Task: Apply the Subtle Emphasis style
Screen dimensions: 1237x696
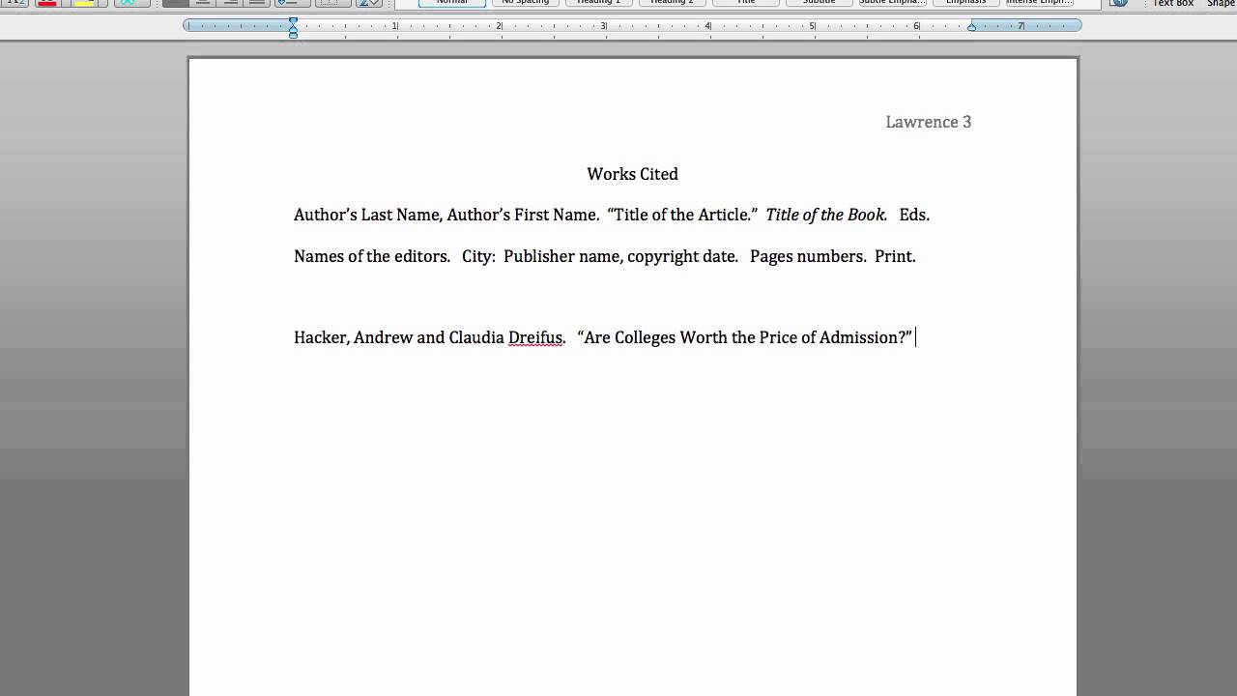Action: 893,3
